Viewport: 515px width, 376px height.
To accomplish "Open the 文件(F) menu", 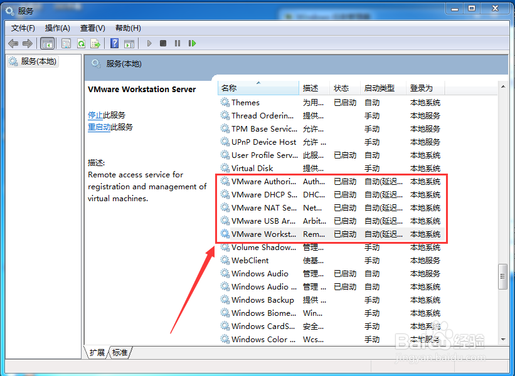I will click(23, 28).
